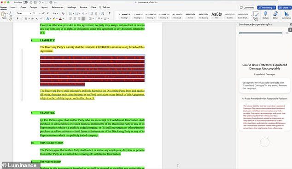Toggle italic formatting
Viewport: 292px width, 169px height.
coord(22,18)
